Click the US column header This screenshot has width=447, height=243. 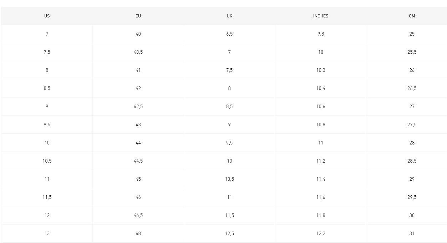pyautogui.click(x=47, y=16)
